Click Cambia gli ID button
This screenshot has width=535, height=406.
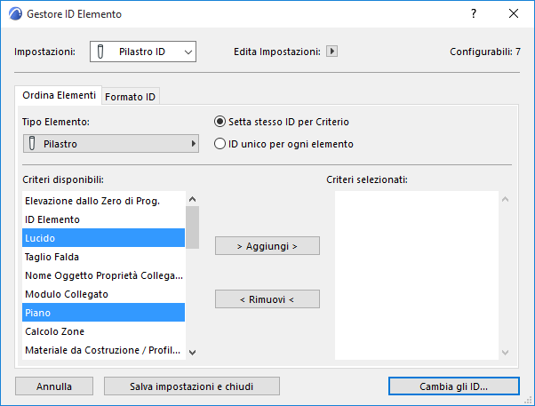(453, 386)
